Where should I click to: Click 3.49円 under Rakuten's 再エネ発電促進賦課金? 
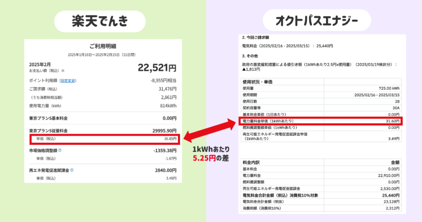(x=171, y=178)
